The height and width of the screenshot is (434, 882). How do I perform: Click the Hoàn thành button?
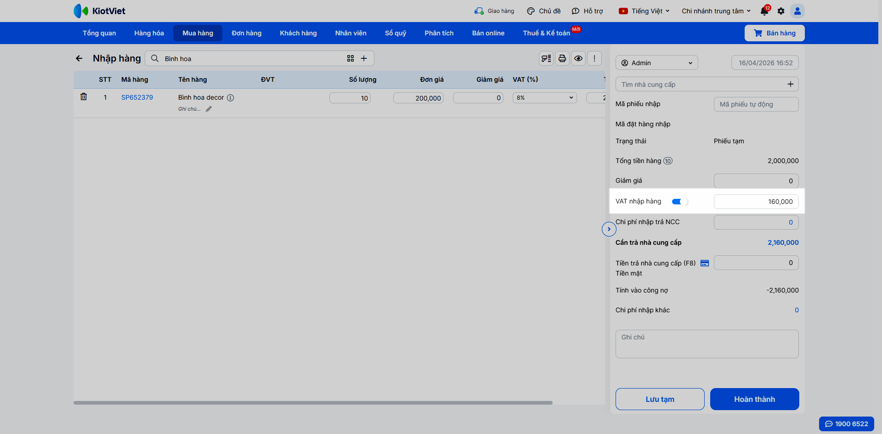[755, 399]
